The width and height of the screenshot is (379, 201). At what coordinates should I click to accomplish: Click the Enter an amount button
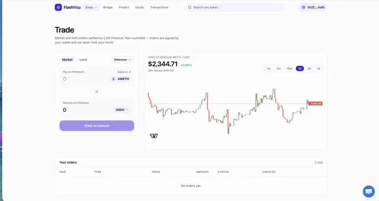(x=96, y=126)
